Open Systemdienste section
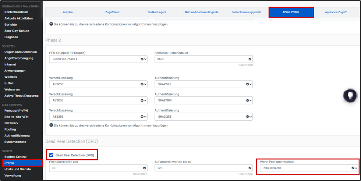Viewport: 361px width, 181px height. point(15,142)
